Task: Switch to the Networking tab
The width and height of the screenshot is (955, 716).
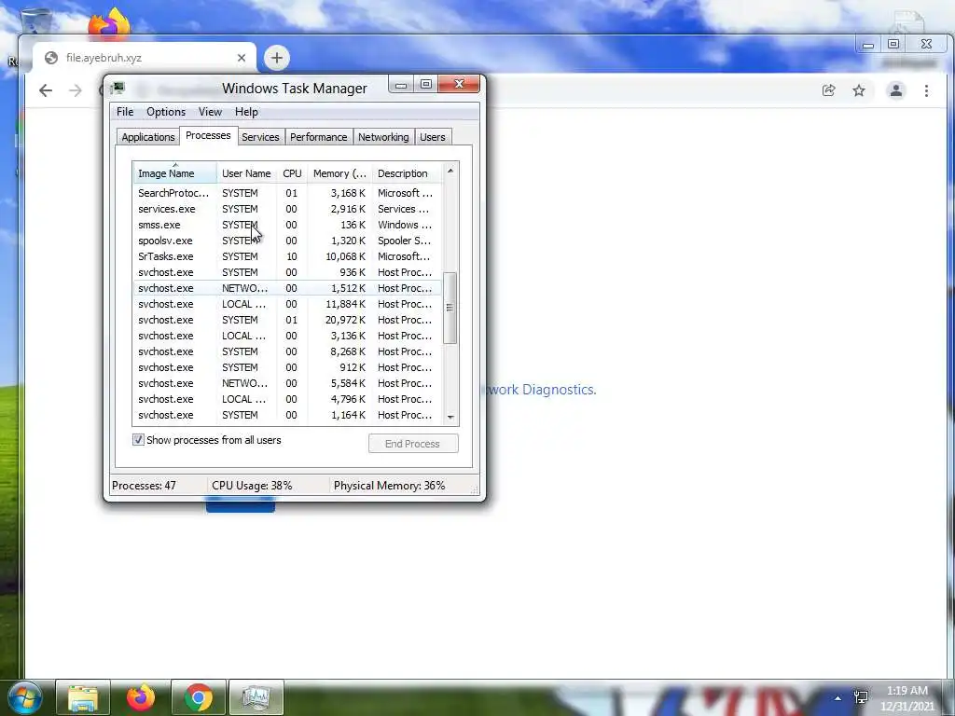Action: coord(383,137)
